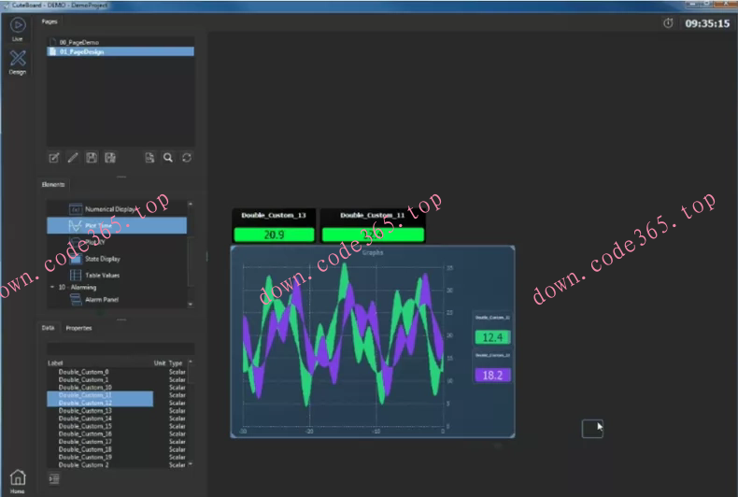Click the list icon below the data table
The image size is (738, 497).
pos(54,479)
